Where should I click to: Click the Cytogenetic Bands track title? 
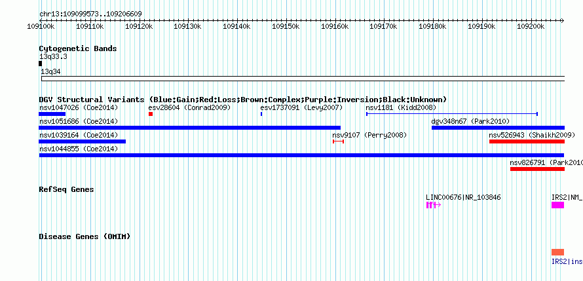(78, 48)
